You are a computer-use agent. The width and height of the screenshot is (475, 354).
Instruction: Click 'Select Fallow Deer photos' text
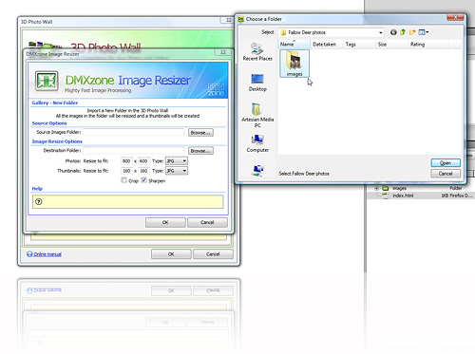pyautogui.click(x=304, y=174)
